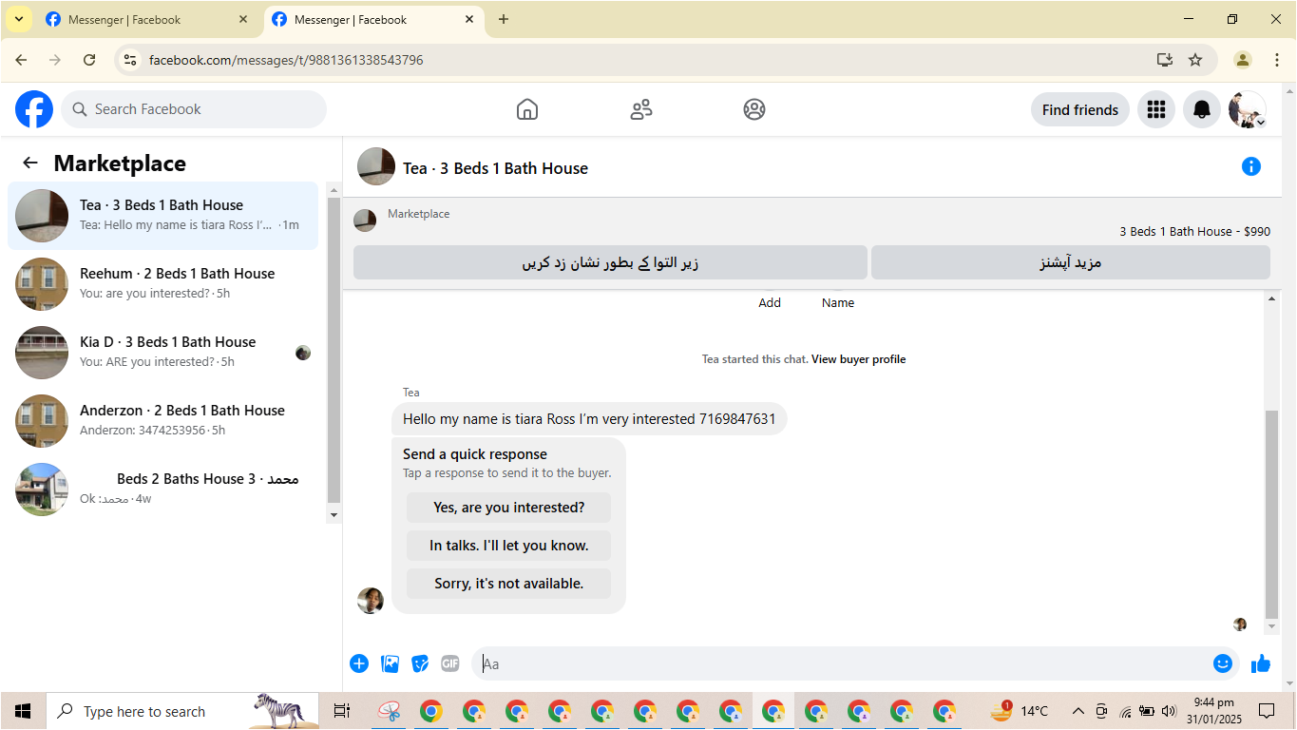1297x730 pixels.
Task: Open the Friends icon in top navigation
Action: [x=641, y=109]
